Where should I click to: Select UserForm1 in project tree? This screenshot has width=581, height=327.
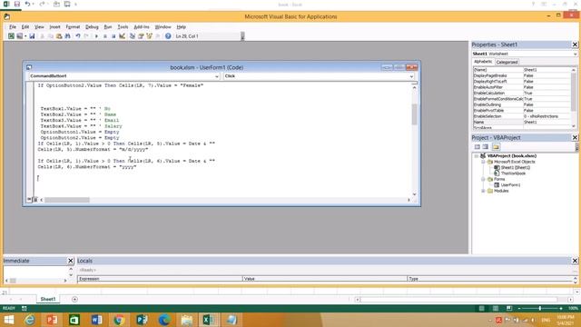510,185
